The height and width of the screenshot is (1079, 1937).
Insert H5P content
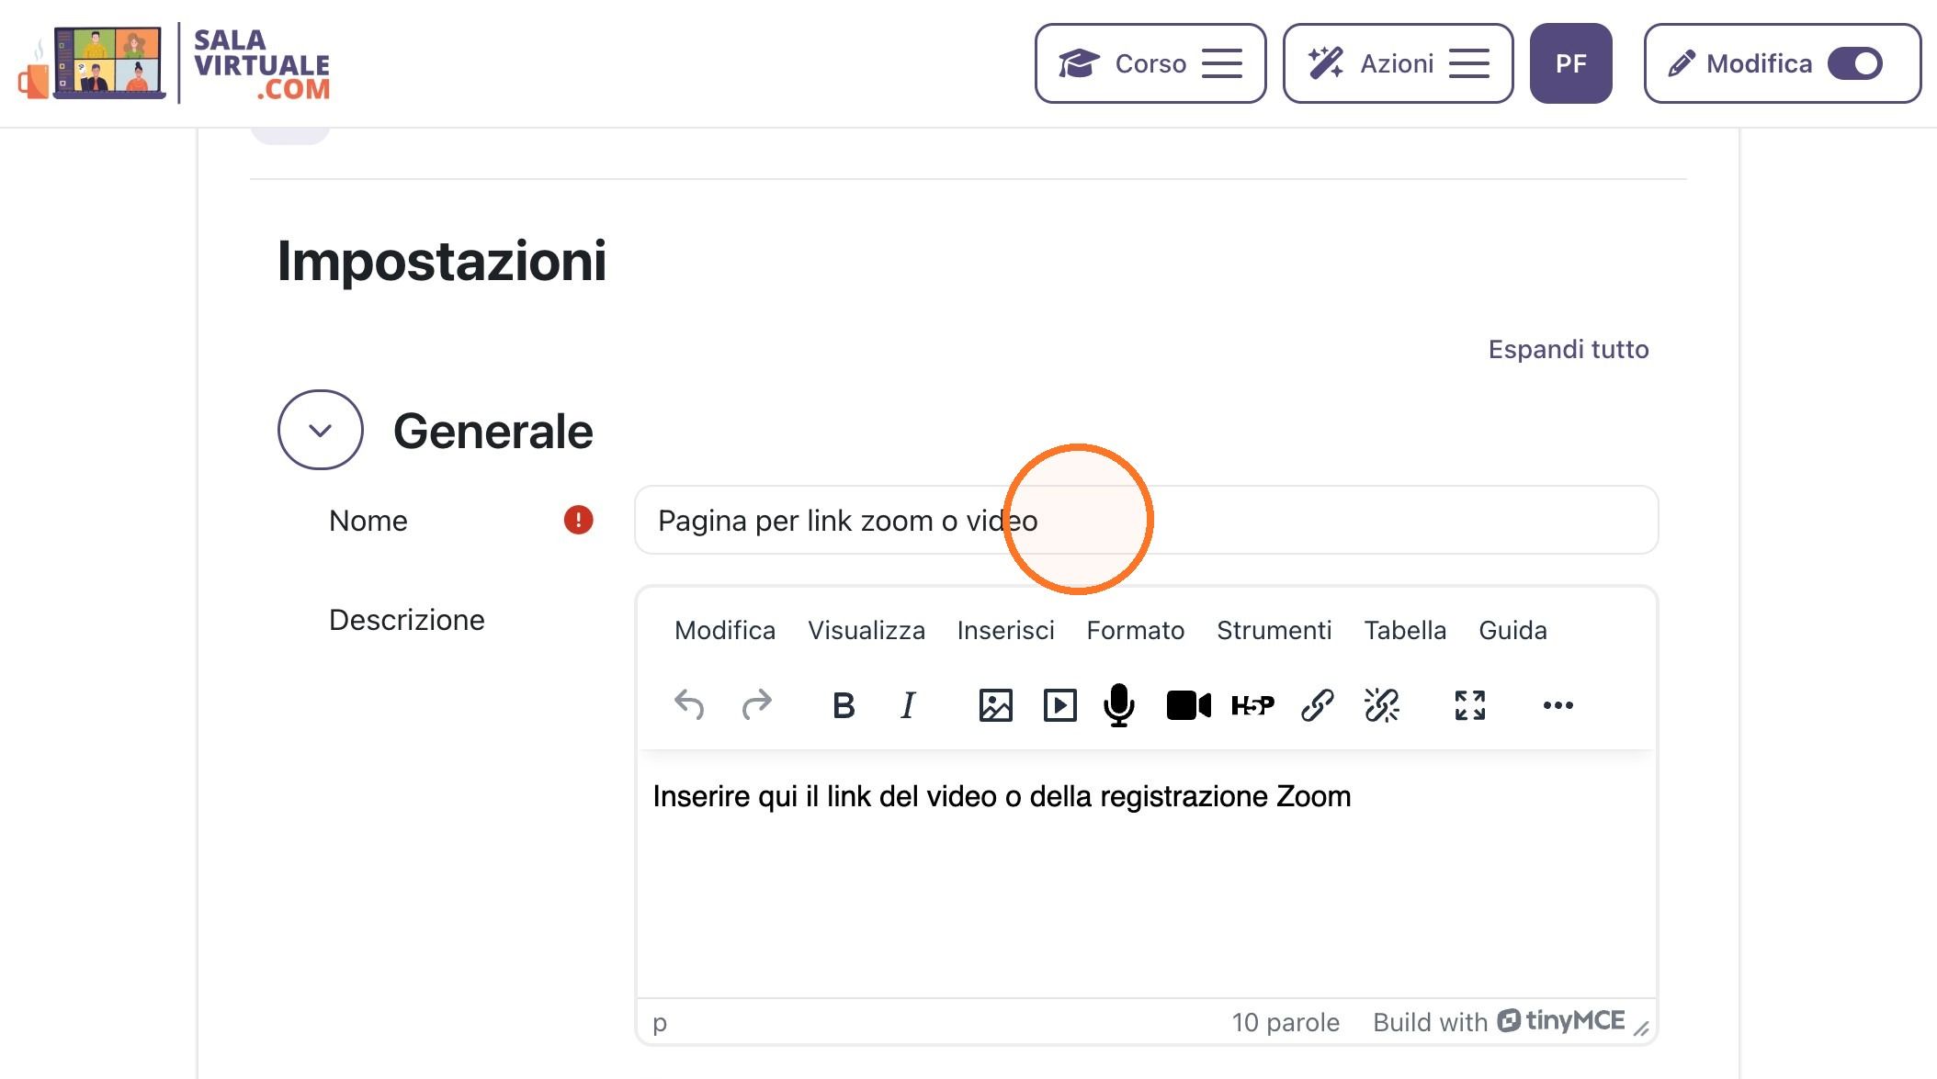(1252, 705)
